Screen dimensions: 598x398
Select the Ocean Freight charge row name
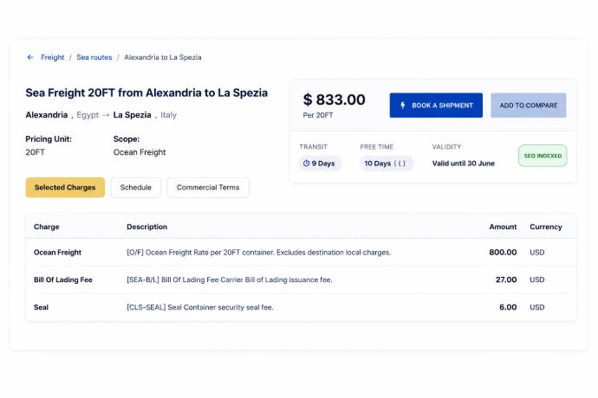tap(57, 252)
